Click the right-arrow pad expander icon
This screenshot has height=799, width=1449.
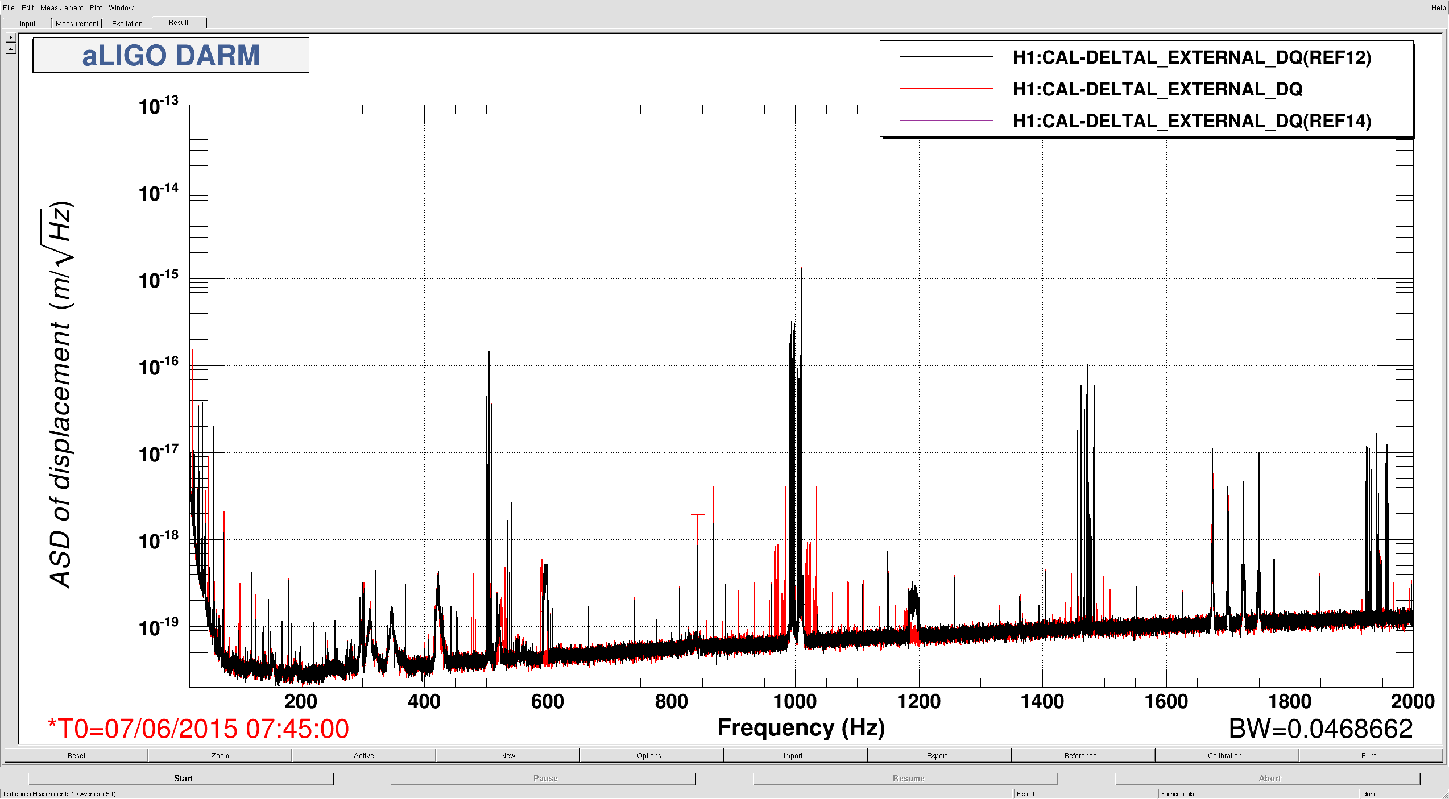(11, 37)
